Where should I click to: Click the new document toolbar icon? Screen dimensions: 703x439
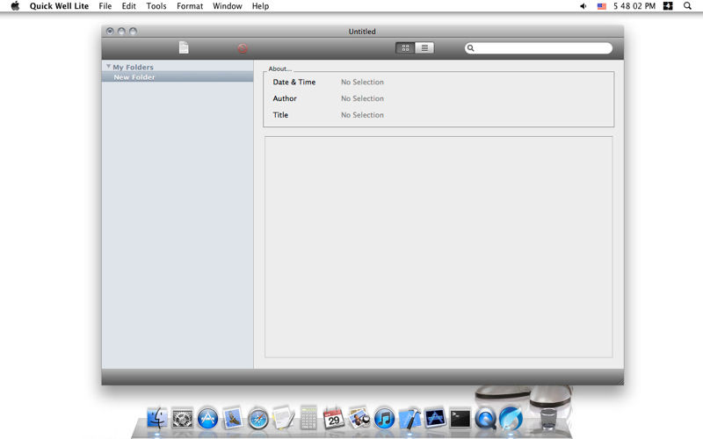(x=184, y=47)
